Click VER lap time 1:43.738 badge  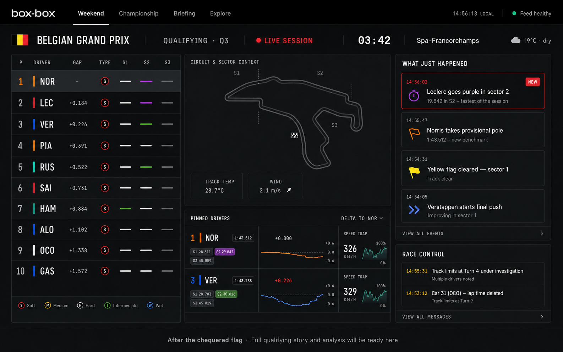coord(243,281)
